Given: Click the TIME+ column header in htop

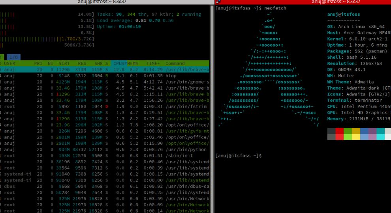Looking at the screenshot, I should point(153,64).
